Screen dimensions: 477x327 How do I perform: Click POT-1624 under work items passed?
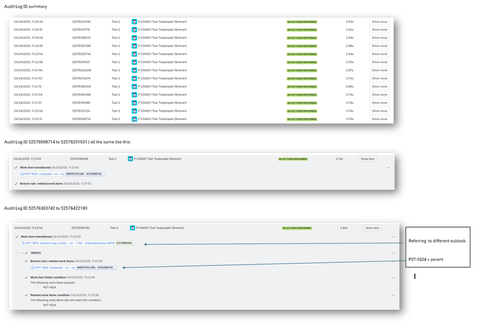tap(49, 287)
